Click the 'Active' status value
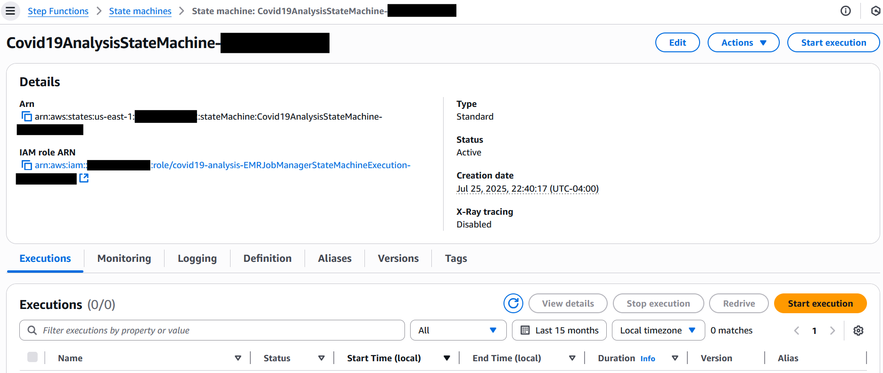Image resolution: width=883 pixels, height=373 pixels. 469,152
